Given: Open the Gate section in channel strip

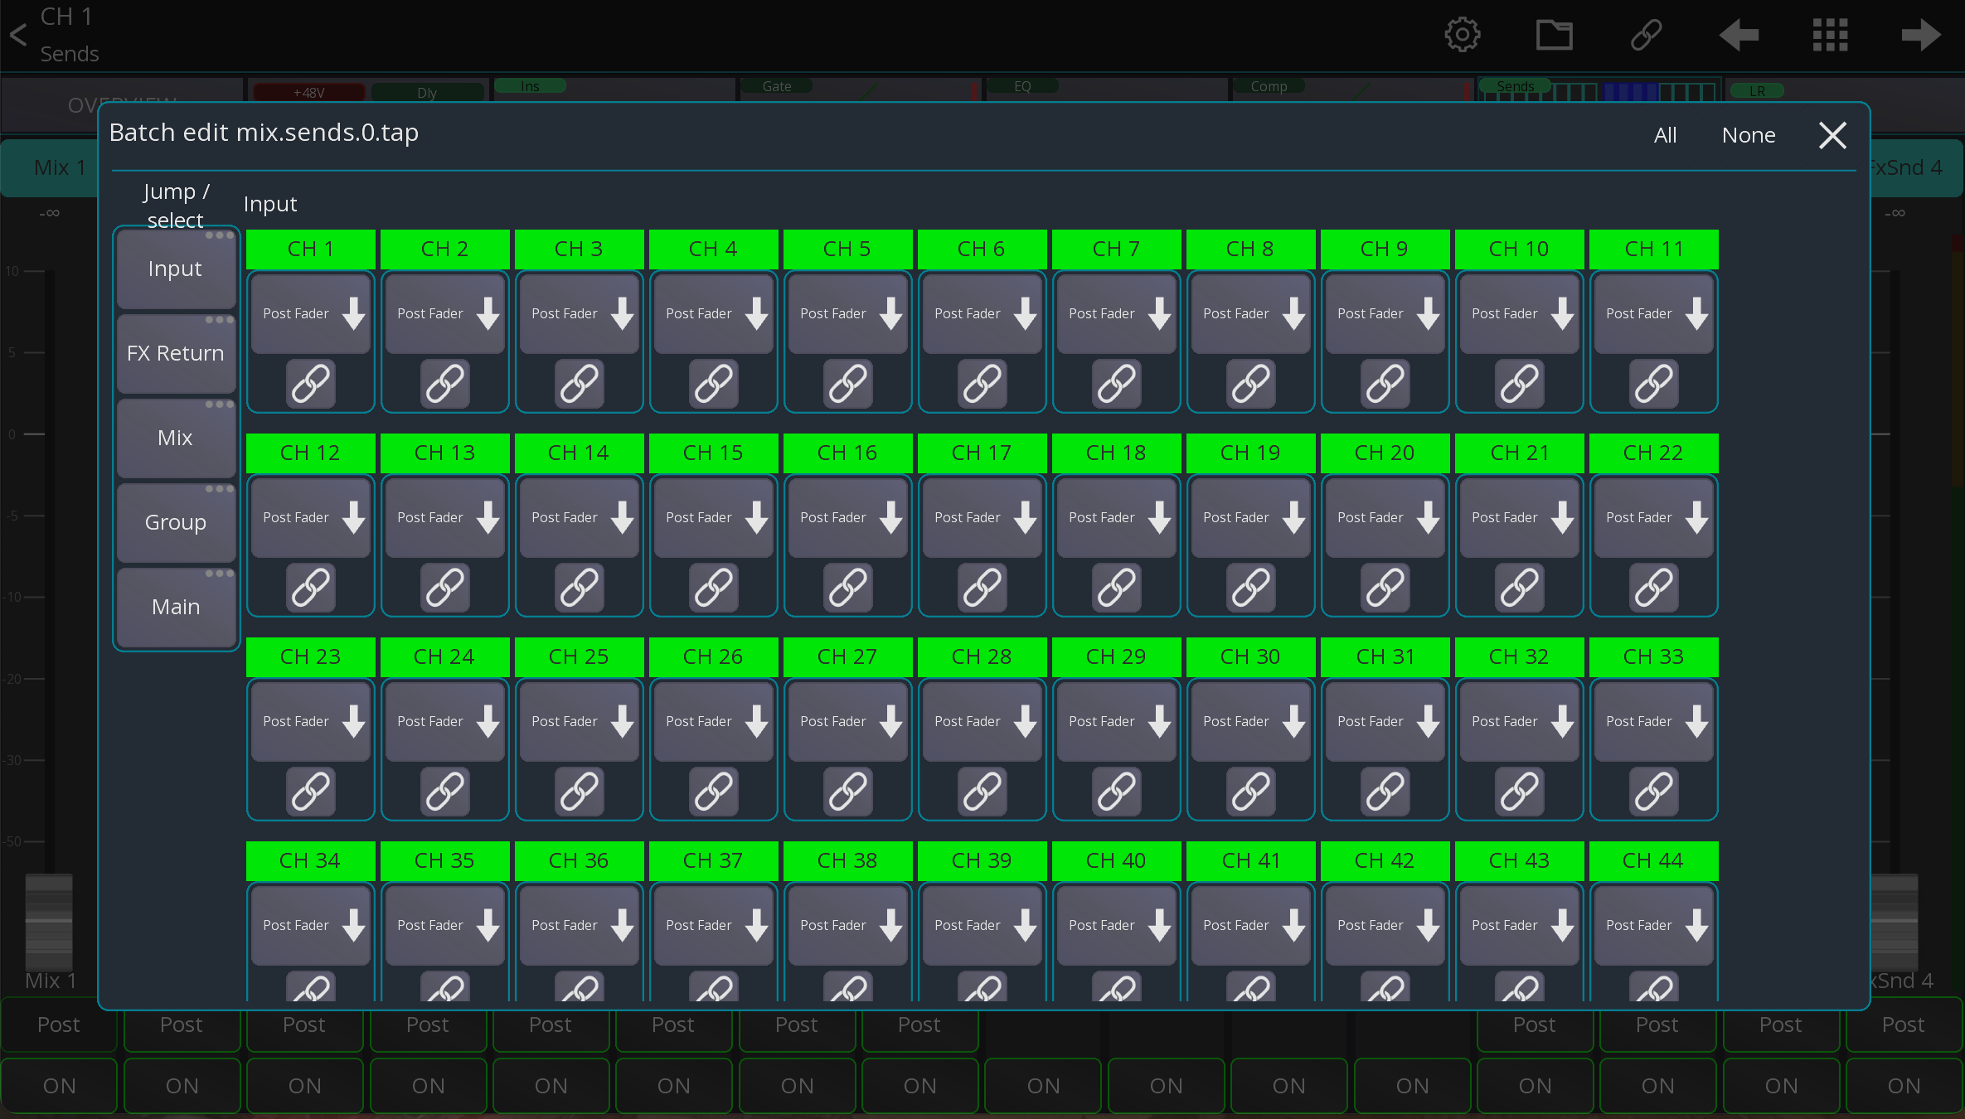Looking at the screenshot, I should click(x=859, y=88).
